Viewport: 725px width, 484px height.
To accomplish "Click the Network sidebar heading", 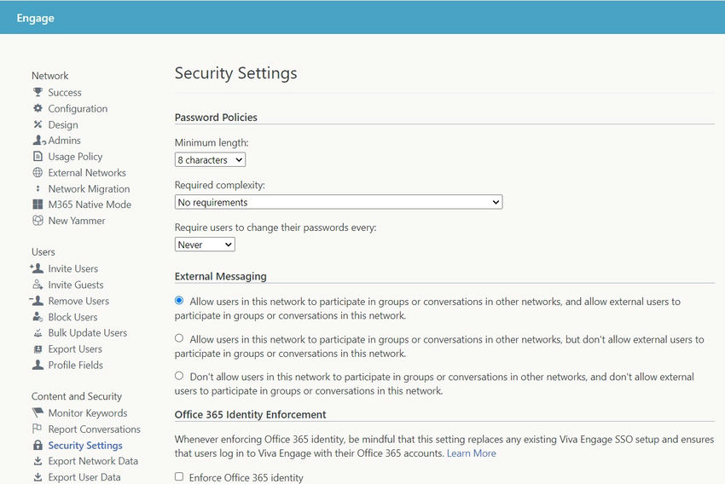I will (x=50, y=76).
